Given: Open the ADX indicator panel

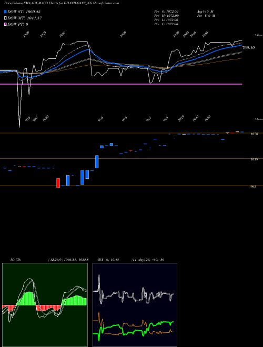Looking at the screenshot, I should click(x=135, y=305).
